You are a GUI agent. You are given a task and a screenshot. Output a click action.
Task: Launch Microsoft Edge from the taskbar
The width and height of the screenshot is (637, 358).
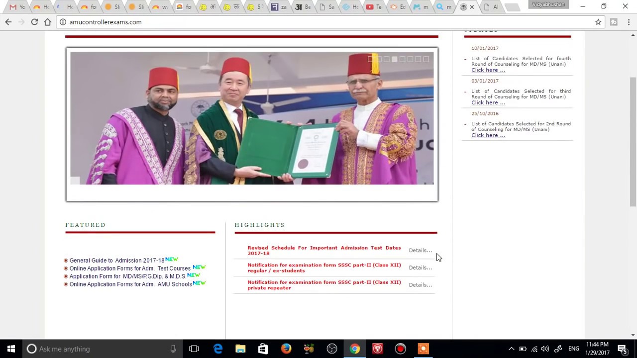point(217,349)
